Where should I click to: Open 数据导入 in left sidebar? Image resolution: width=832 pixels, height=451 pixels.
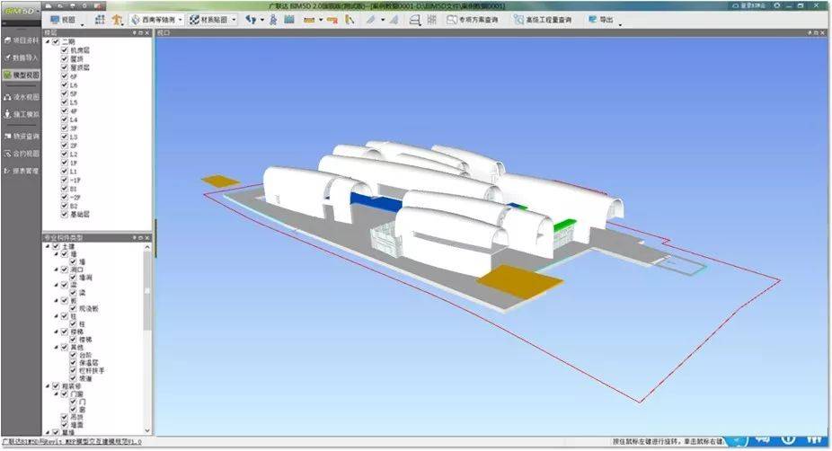pos(22,57)
